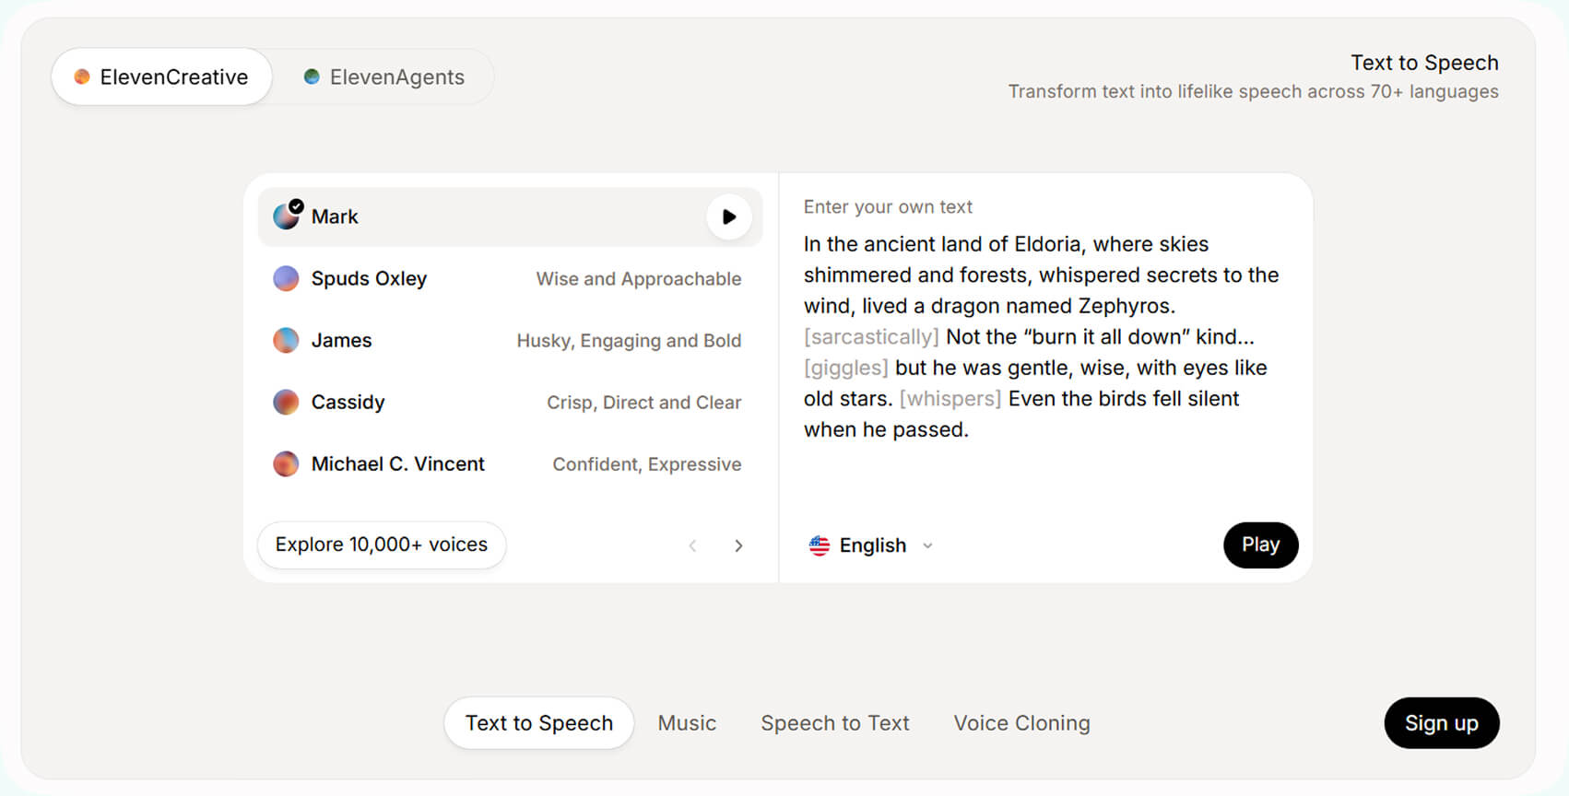Switch to the Music tab
1569x796 pixels.
[686, 723]
